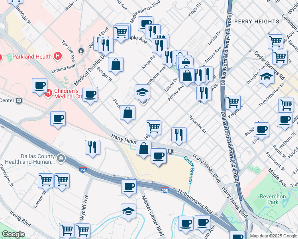Click the Map data ©2025 Google attribution
The image size is (298, 239).
tap(273, 236)
